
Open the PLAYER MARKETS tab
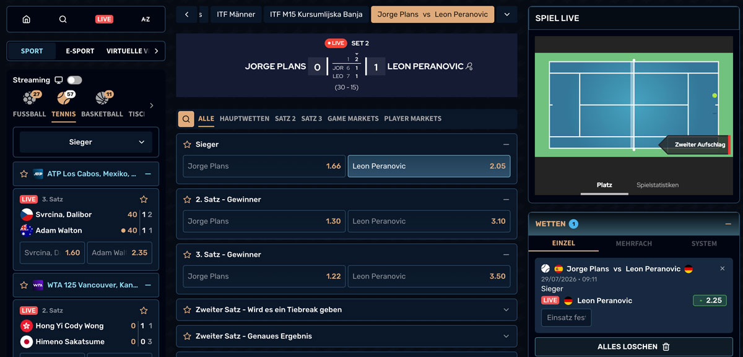click(413, 119)
